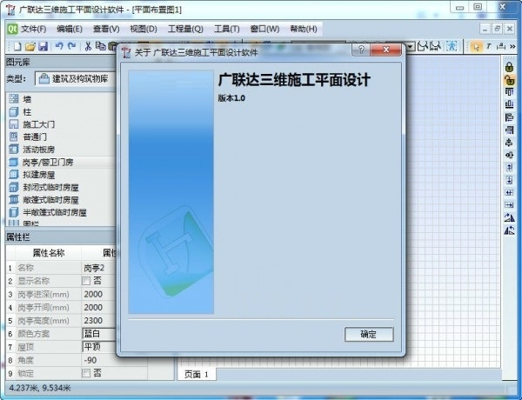Redo the last action

(72, 46)
